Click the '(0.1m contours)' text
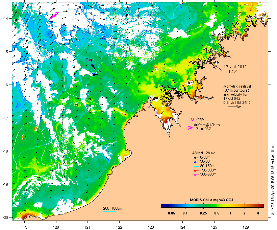277x230 pixels. 236,90
